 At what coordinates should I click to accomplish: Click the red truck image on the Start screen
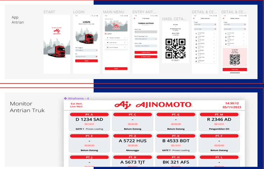[57, 51]
